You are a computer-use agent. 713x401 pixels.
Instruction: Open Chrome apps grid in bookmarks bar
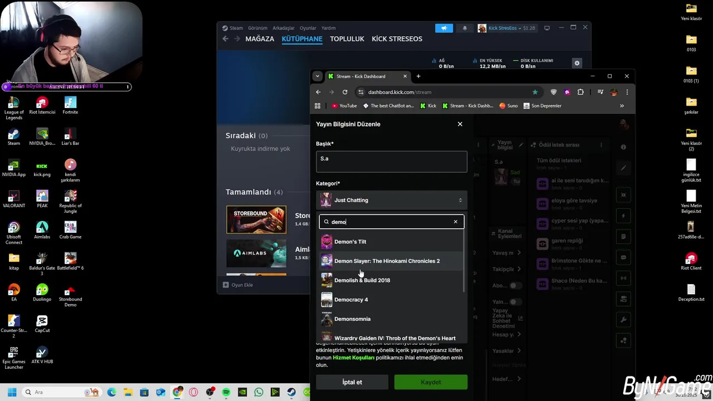(x=318, y=106)
